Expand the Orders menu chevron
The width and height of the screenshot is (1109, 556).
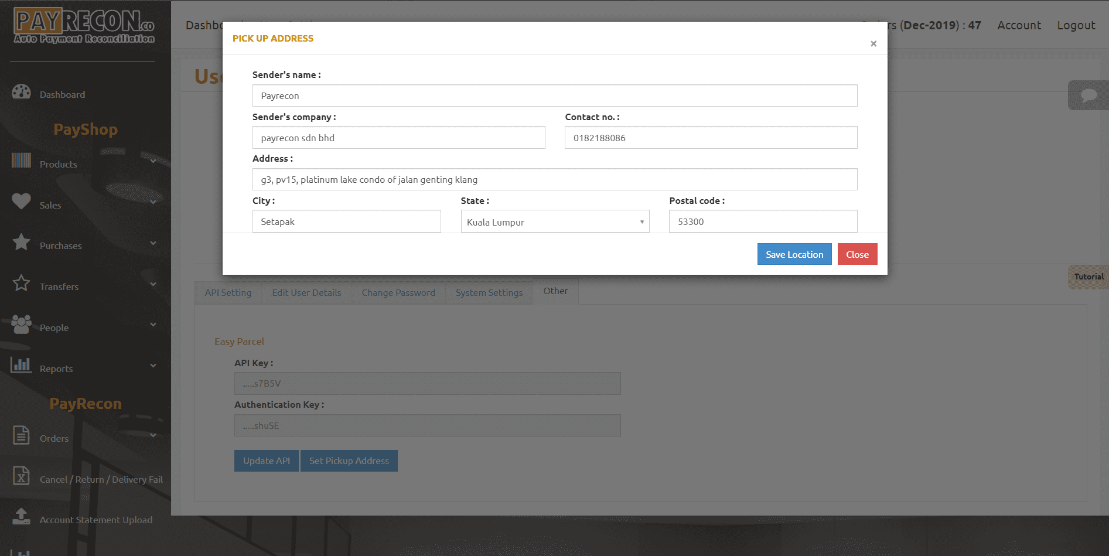coord(153,435)
